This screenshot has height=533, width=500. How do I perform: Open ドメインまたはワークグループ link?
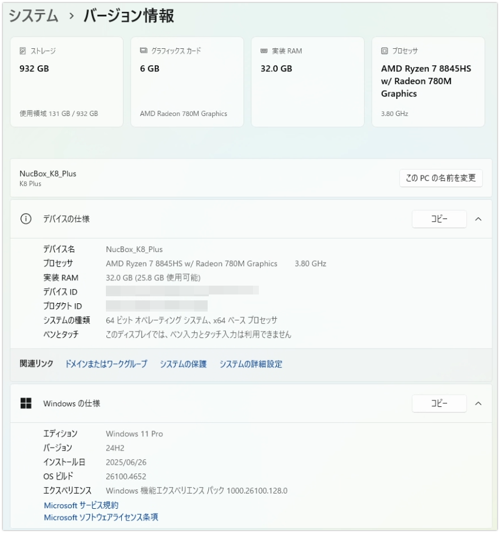click(x=106, y=364)
